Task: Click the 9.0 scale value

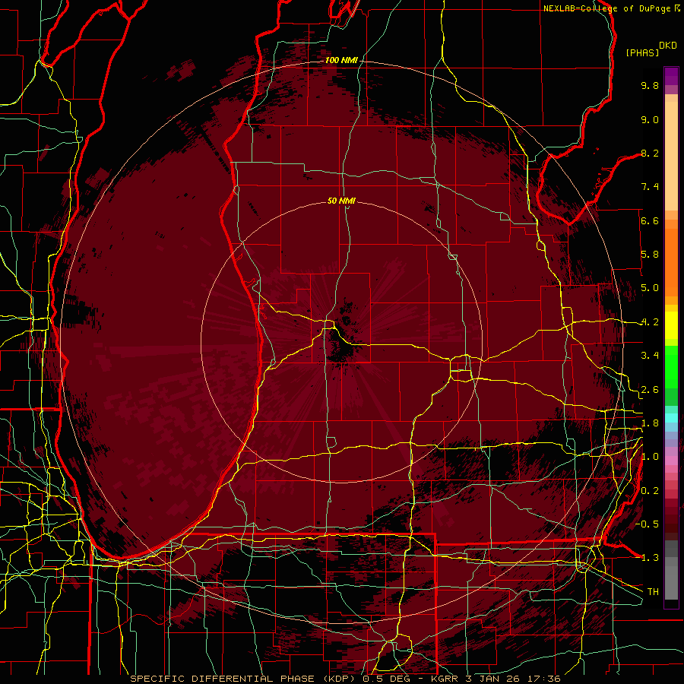Action: (x=650, y=119)
